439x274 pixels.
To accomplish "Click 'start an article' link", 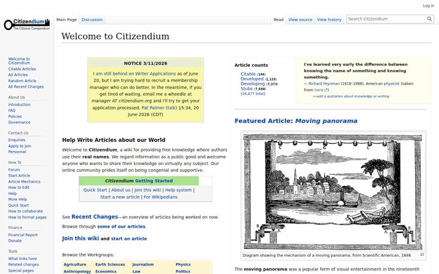I will coord(129,239).
